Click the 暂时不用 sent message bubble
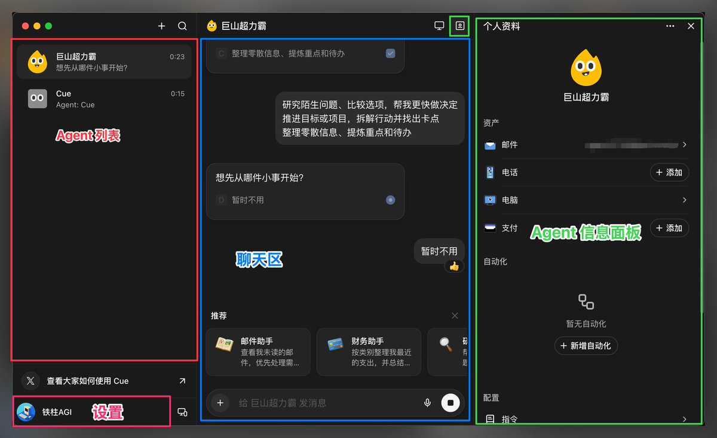717x438 pixels. [x=439, y=252]
